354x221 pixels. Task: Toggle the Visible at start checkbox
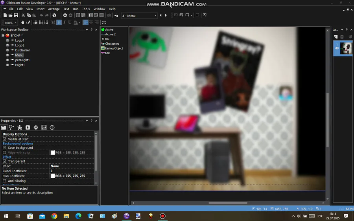pos(4,139)
